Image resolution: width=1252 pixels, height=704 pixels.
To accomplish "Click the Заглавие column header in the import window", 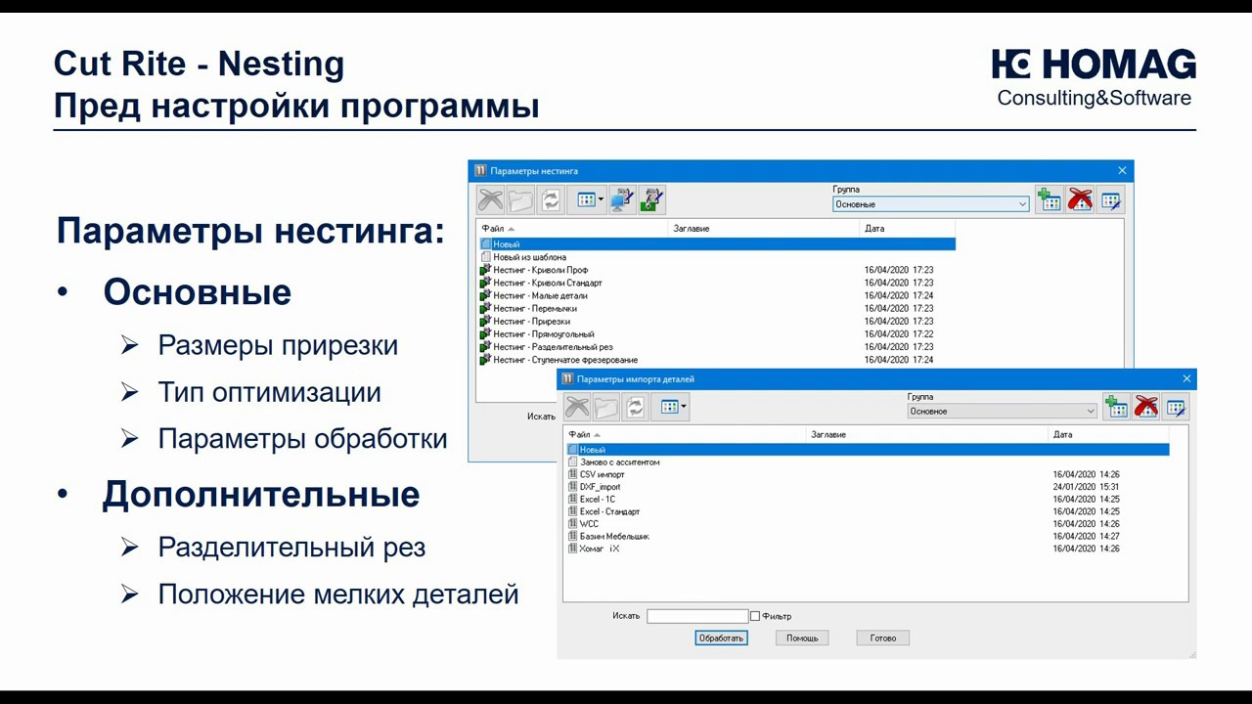I will 927,434.
